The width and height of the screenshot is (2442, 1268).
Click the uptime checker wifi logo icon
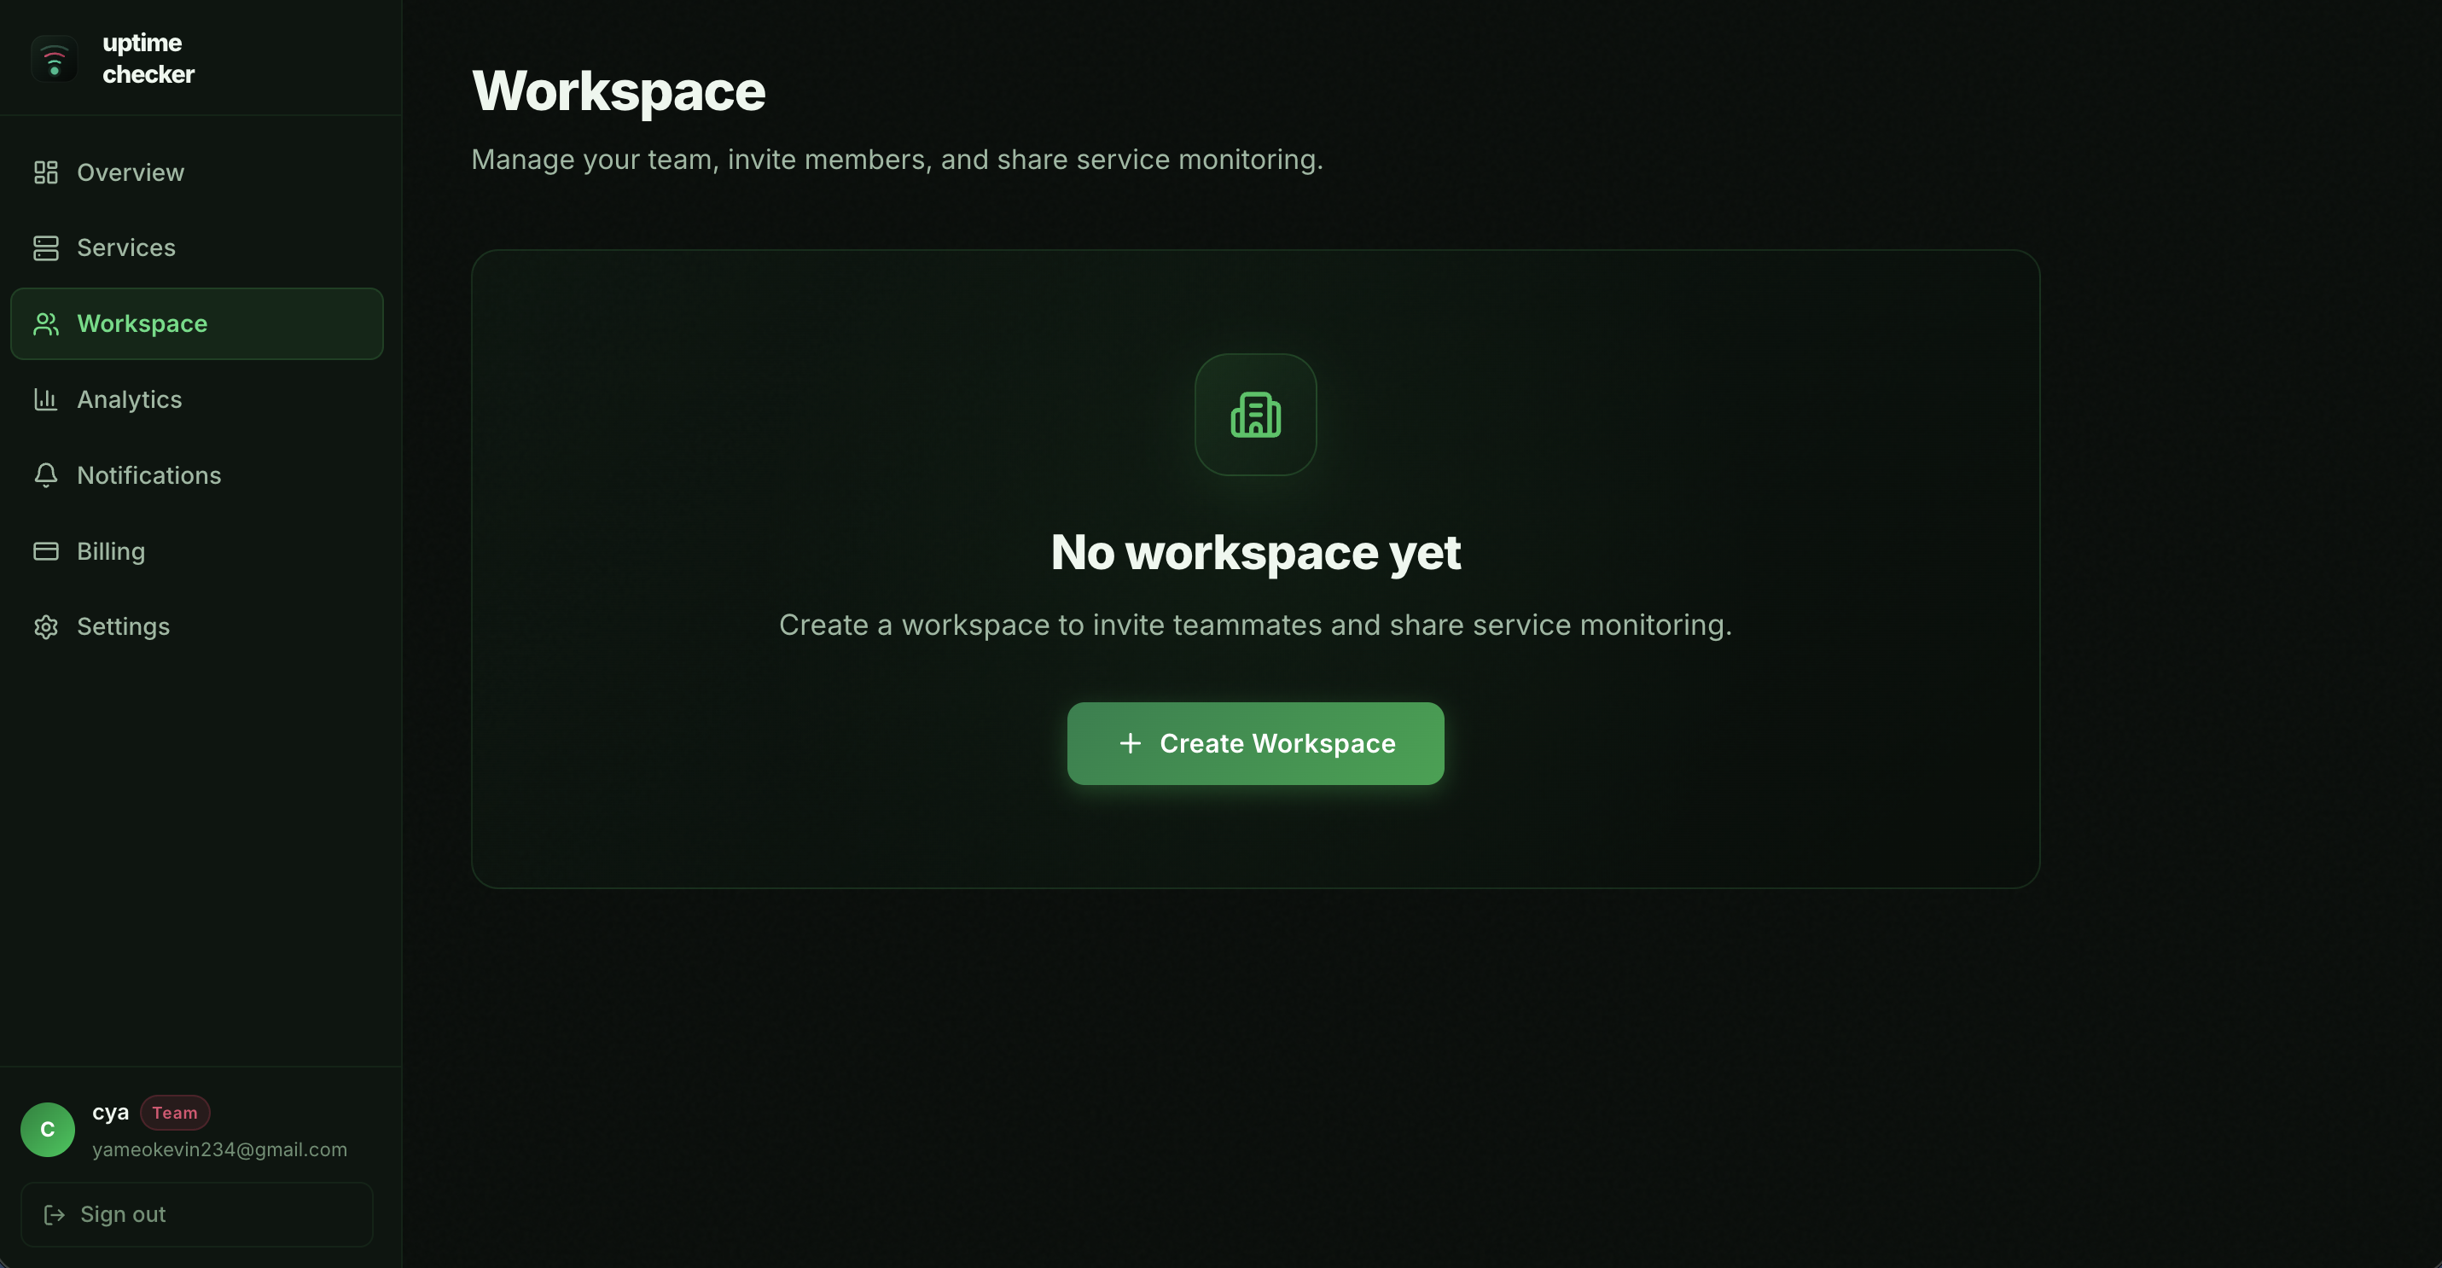click(x=54, y=59)
